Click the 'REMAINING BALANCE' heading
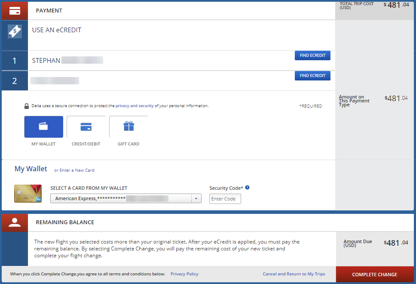Viewport: 416px width, 284px height. pos(65,222)
